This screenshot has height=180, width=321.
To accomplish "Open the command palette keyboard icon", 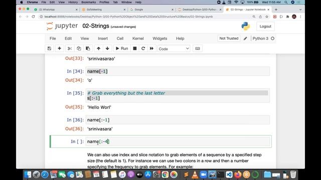I will pyautogui.click(x=198, y=48).
